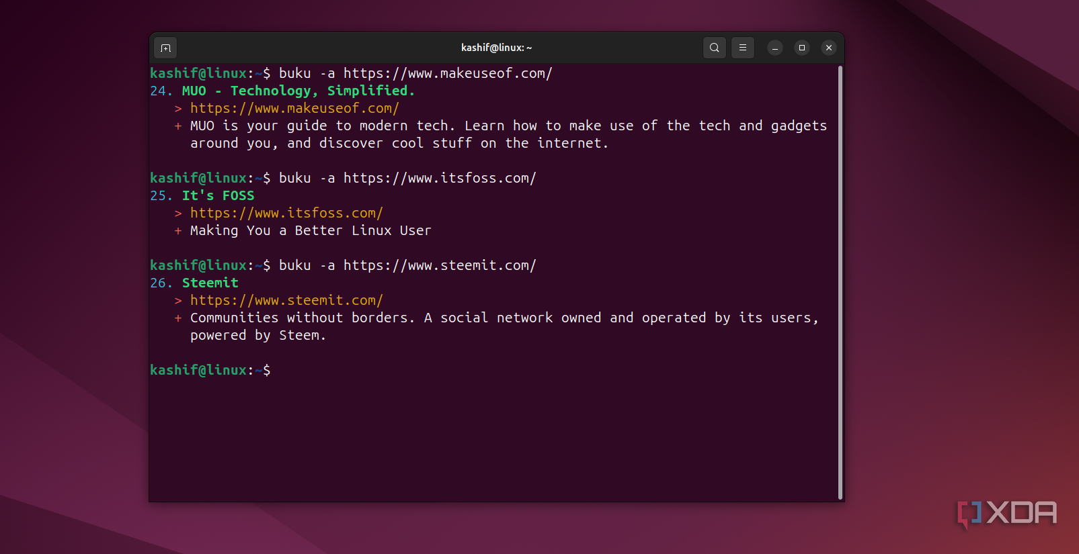Maximize the terminal window
The width and height of the screenshot is (1079, 554).
(x=802, y=48)
